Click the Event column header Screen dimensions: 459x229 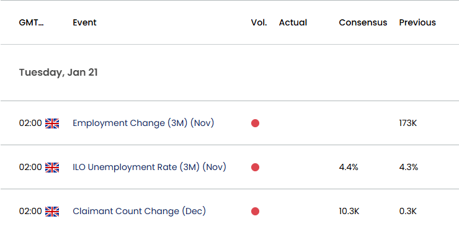coord(84,22)
